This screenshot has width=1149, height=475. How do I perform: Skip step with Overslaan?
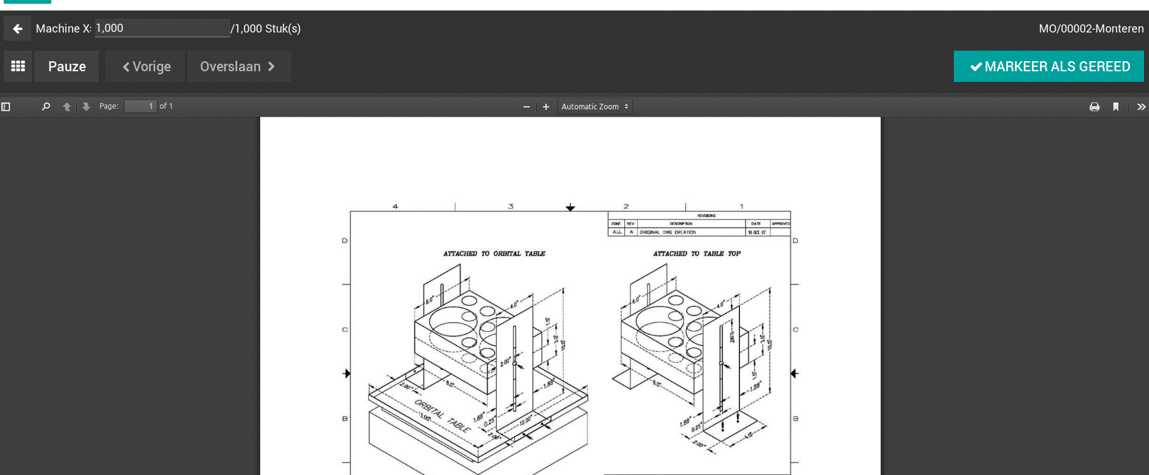click(x=239, y=66)
